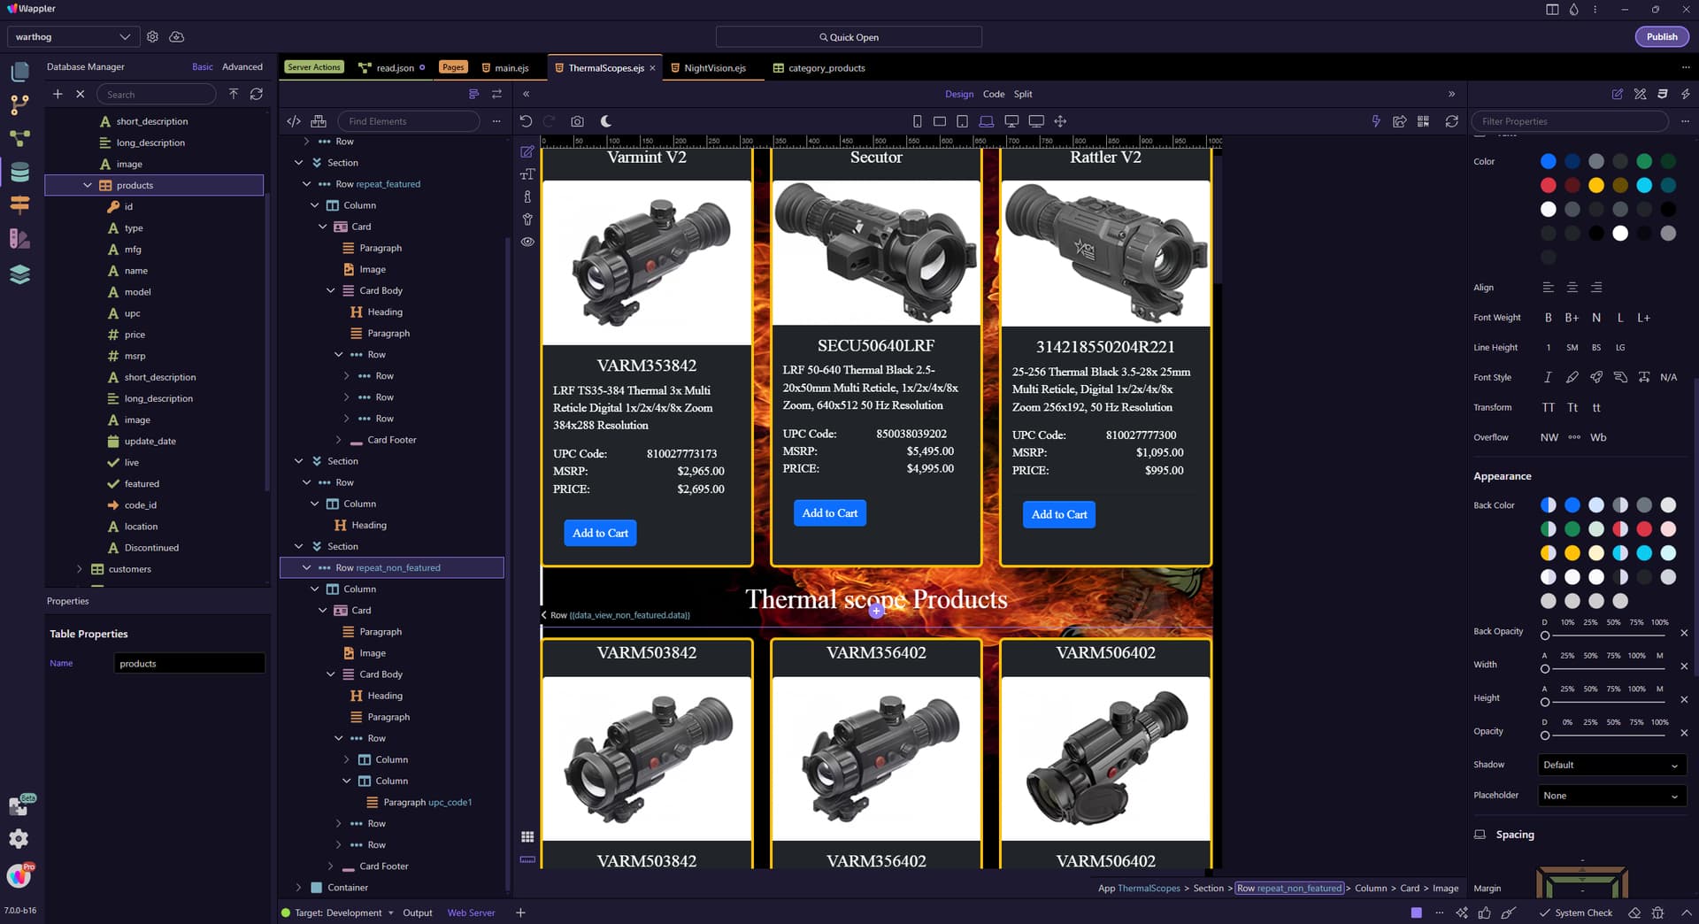Set overflow to NW no-wrap

(x=1549, y=437)
